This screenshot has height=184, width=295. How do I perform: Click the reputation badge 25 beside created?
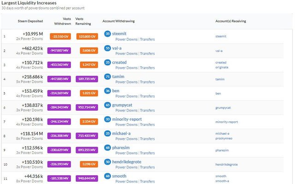pos(107,62)
